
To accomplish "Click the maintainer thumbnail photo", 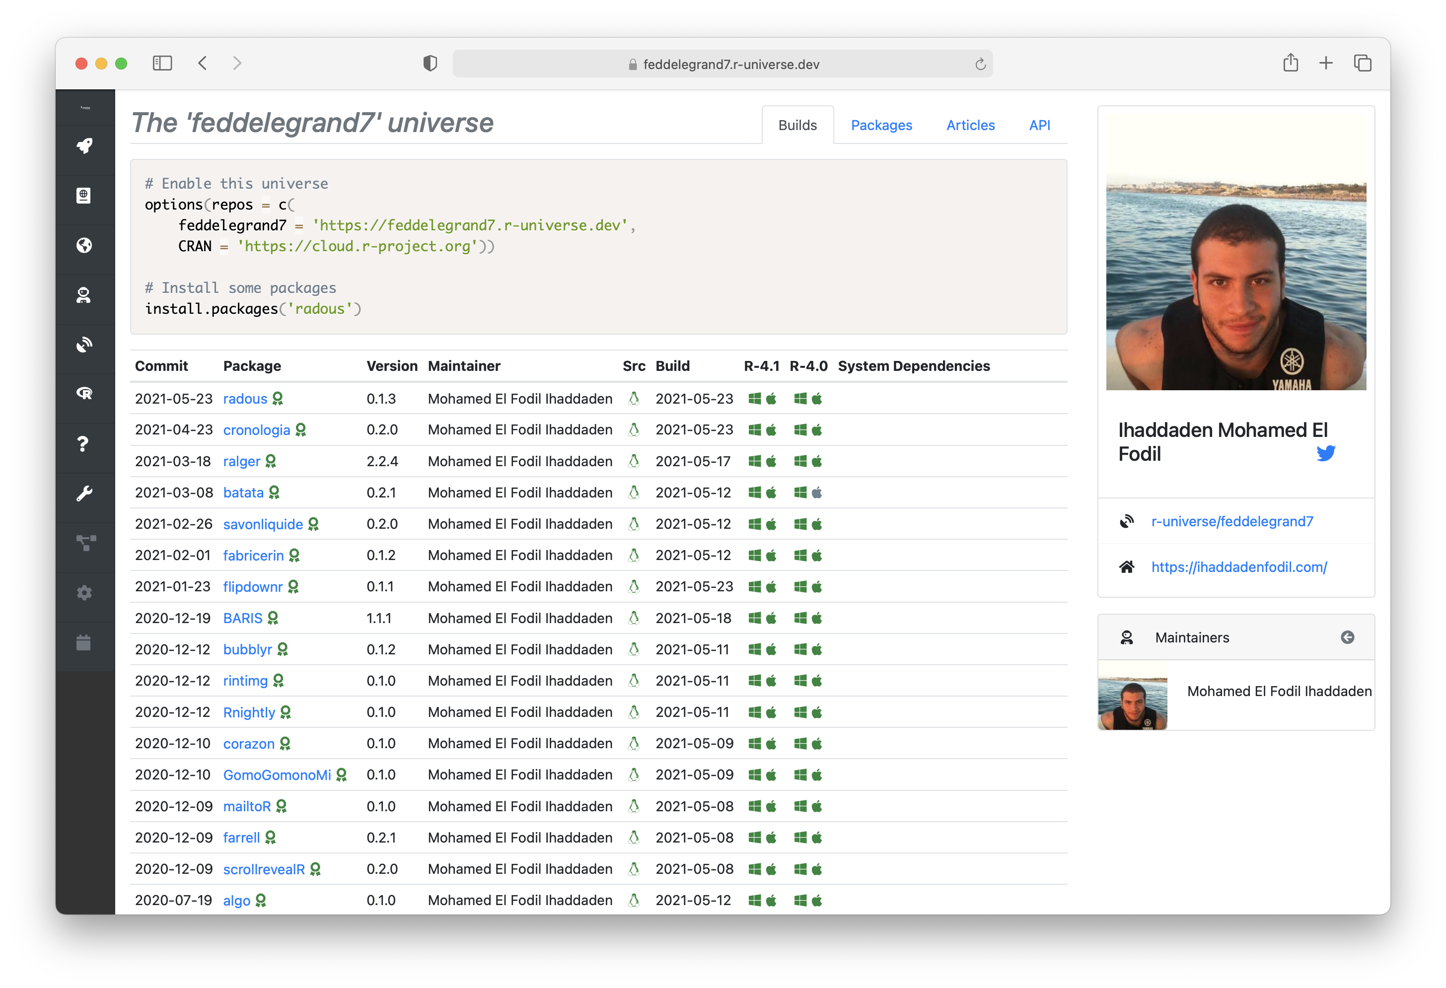I will (x=1132, y=695).
